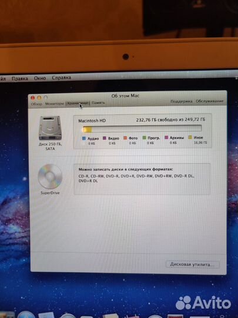The height and width of the screenshot is (318, 238).
Task: Open the Обслуживание section
Action: tap(209, 101)
